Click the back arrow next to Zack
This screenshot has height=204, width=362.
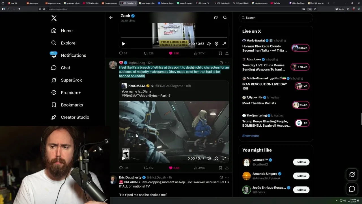[111, 18]
